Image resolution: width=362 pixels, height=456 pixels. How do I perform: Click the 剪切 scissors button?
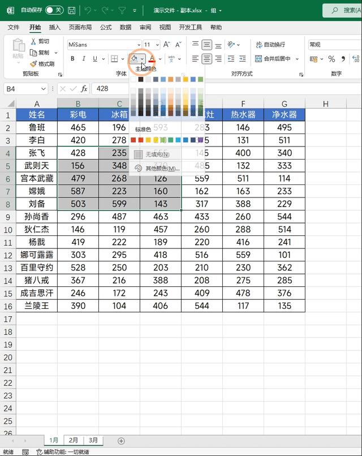pyautogui.click(x=40, y=41)
